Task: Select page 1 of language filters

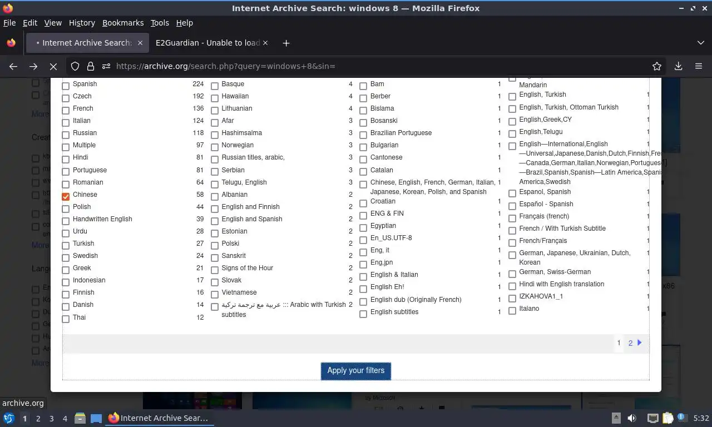Action: (619, 343)
